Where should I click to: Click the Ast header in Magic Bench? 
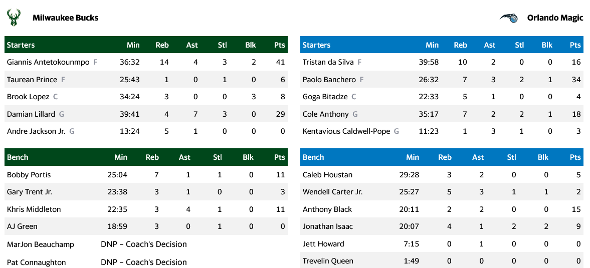478,157
